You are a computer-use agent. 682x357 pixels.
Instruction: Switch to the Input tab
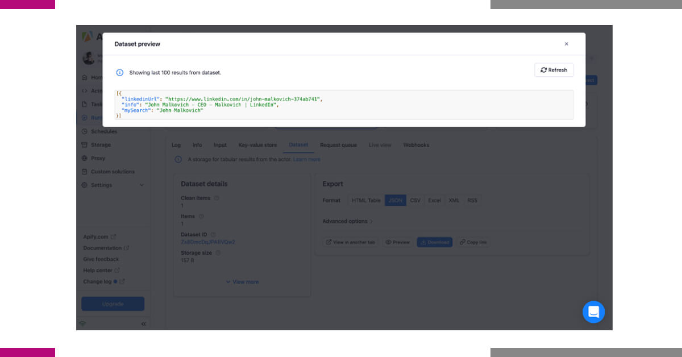(220, 145)
